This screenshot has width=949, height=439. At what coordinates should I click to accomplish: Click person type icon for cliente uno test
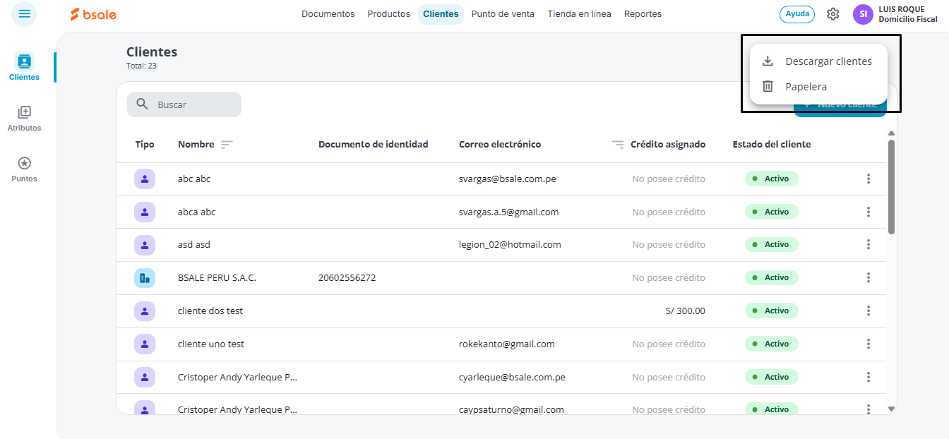(145, 344)
